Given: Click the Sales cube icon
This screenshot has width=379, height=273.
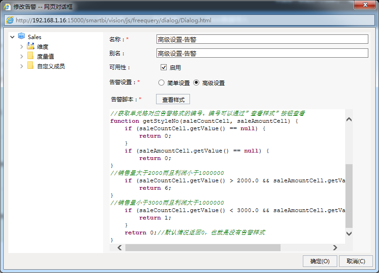Looking at the screenshot, I should (21, 36).
